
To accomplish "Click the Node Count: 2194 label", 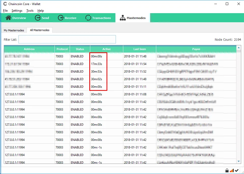I will 228,40.
